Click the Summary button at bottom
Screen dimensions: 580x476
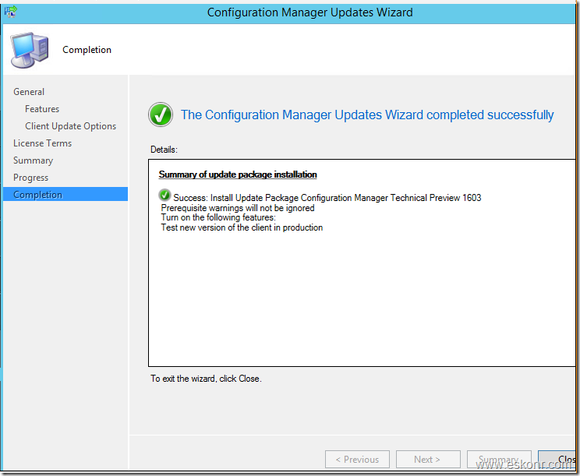coord(498,460)
